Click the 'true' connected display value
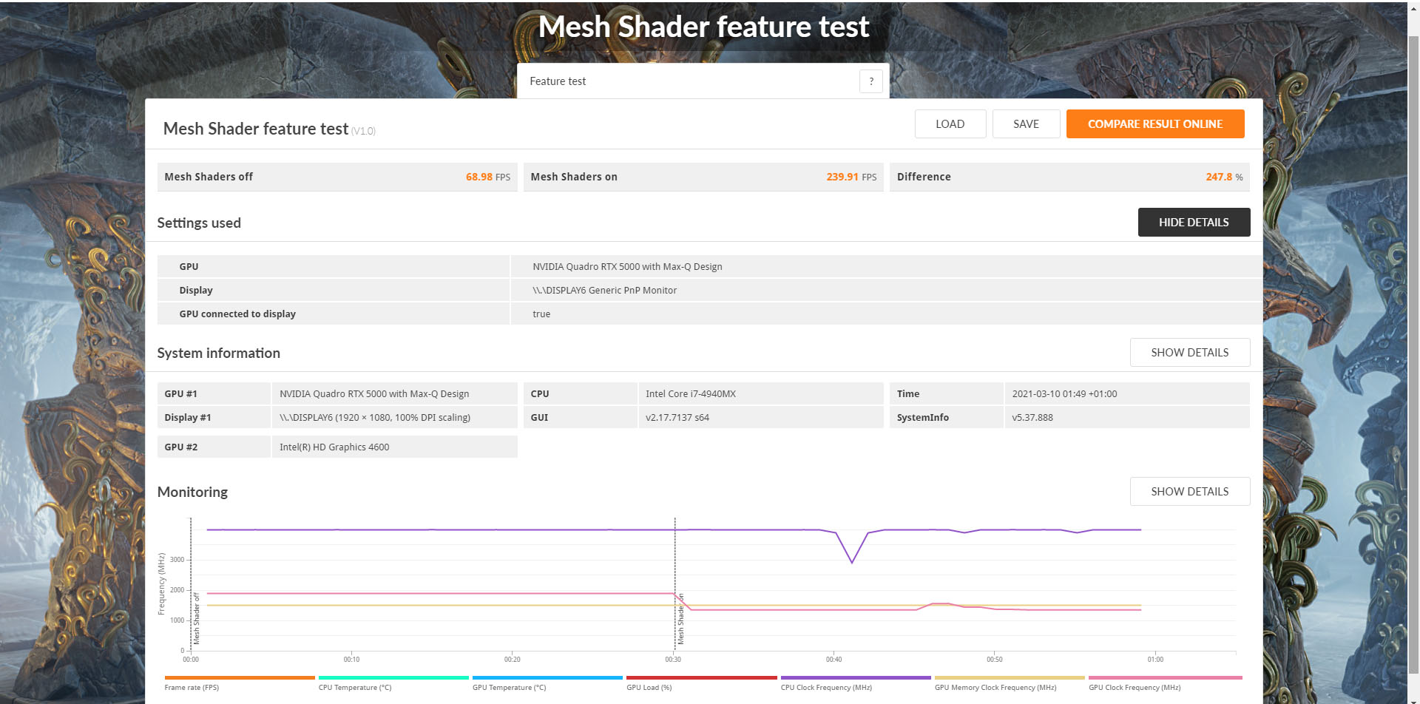 tap(541, 314)
